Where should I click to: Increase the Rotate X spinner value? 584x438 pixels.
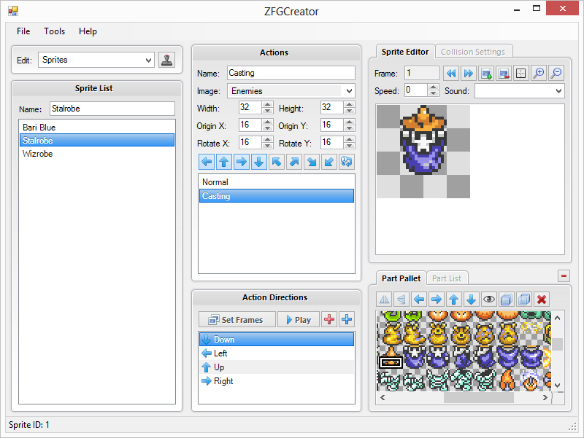267,139
